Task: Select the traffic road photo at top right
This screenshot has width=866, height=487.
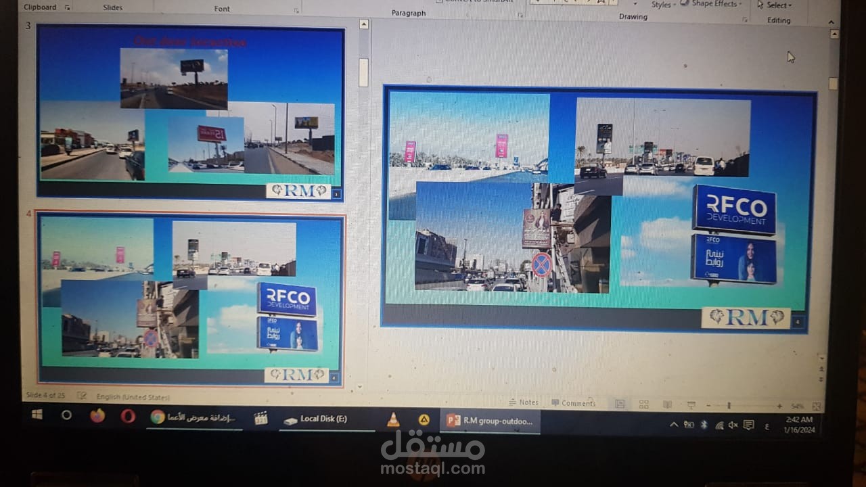Action: (x=662, y=137)
